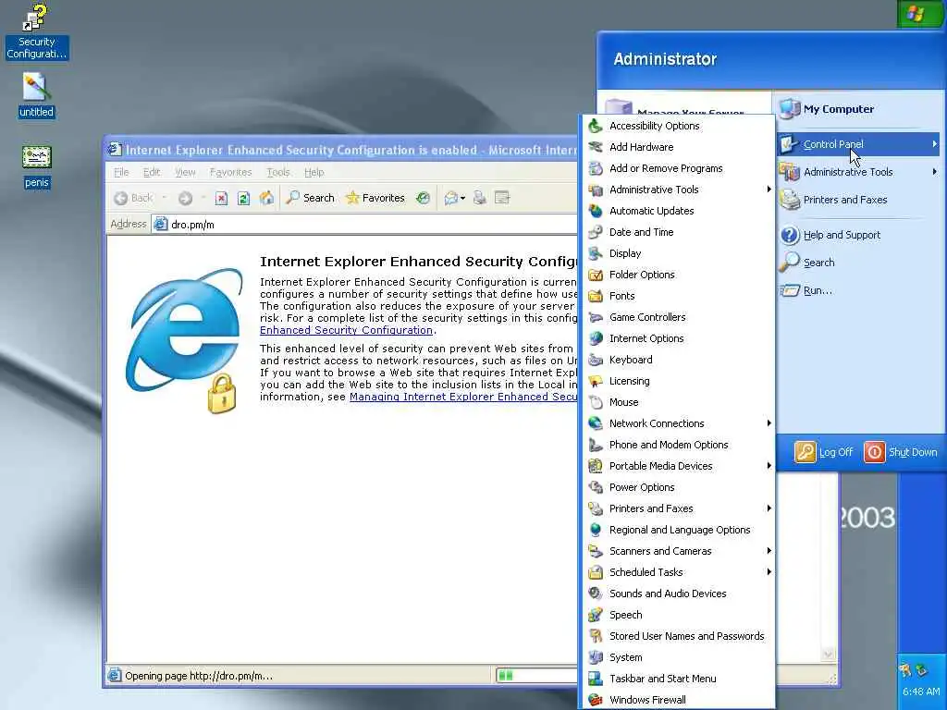Click the Forward arrow icon
The image size is (947, 710).
tap(185, 198)
